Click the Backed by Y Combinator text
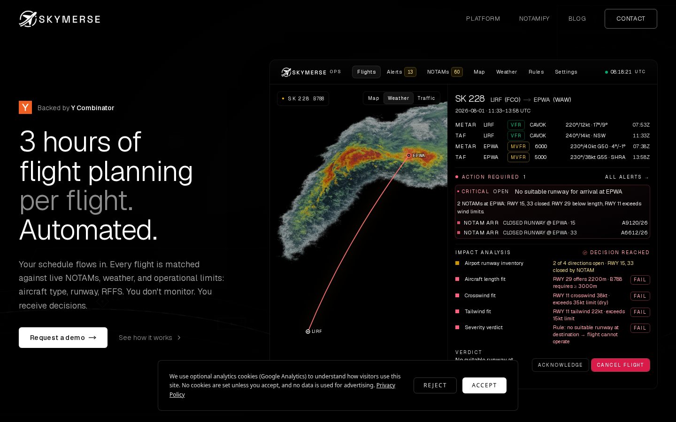 (x=76, y=108)
